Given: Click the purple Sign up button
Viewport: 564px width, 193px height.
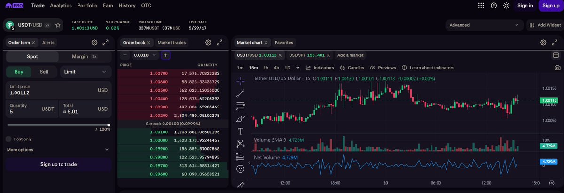Looking at the screenshot, I should click(x=551, y=6).
